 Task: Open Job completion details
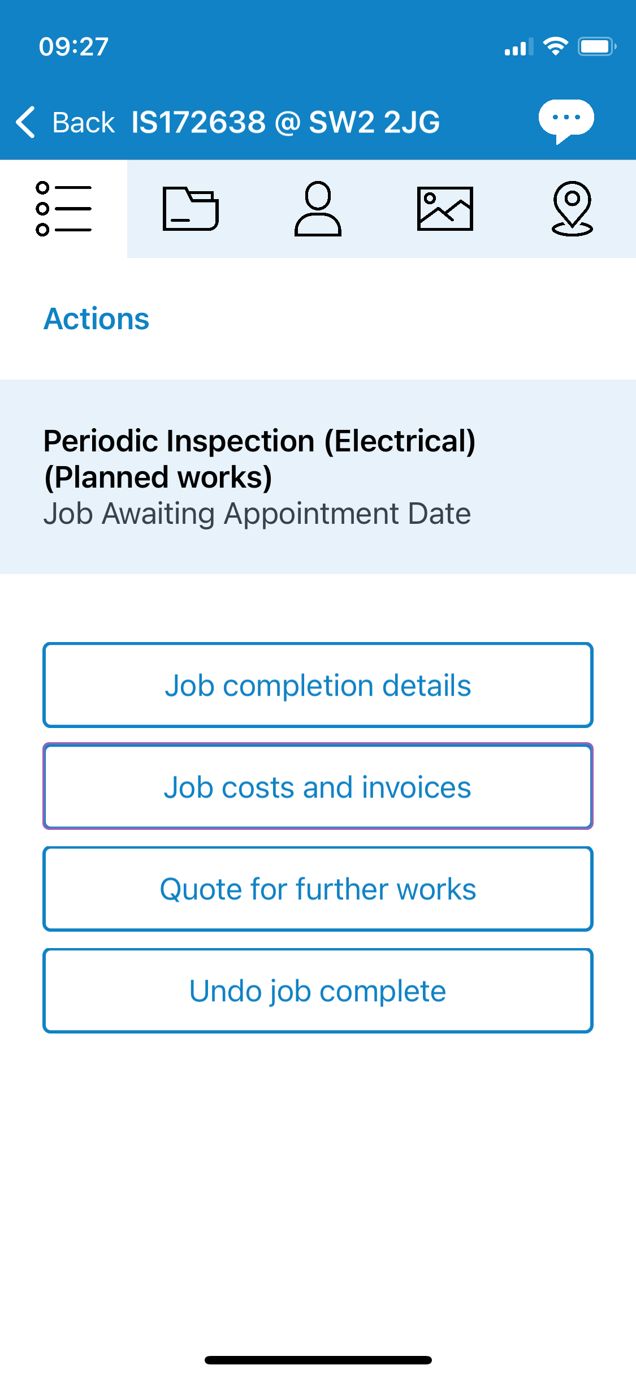pyautogui.click(x=318, y=684)
